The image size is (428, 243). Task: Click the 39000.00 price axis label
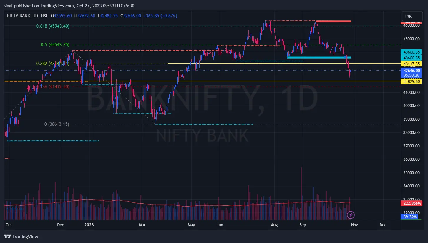tap(412, 119)
